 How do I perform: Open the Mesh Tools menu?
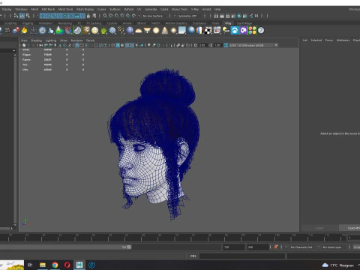pyautogui.click(x=65, y=9)
